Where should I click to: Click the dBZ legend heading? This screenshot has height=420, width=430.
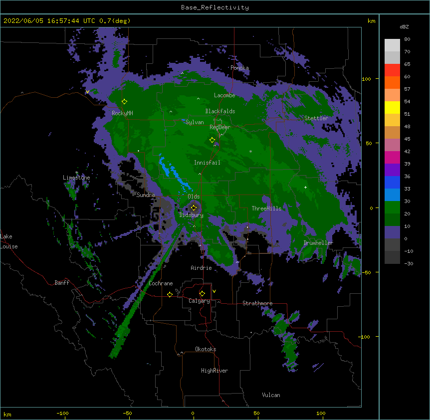pyautogui.click(x=404, y=27)
